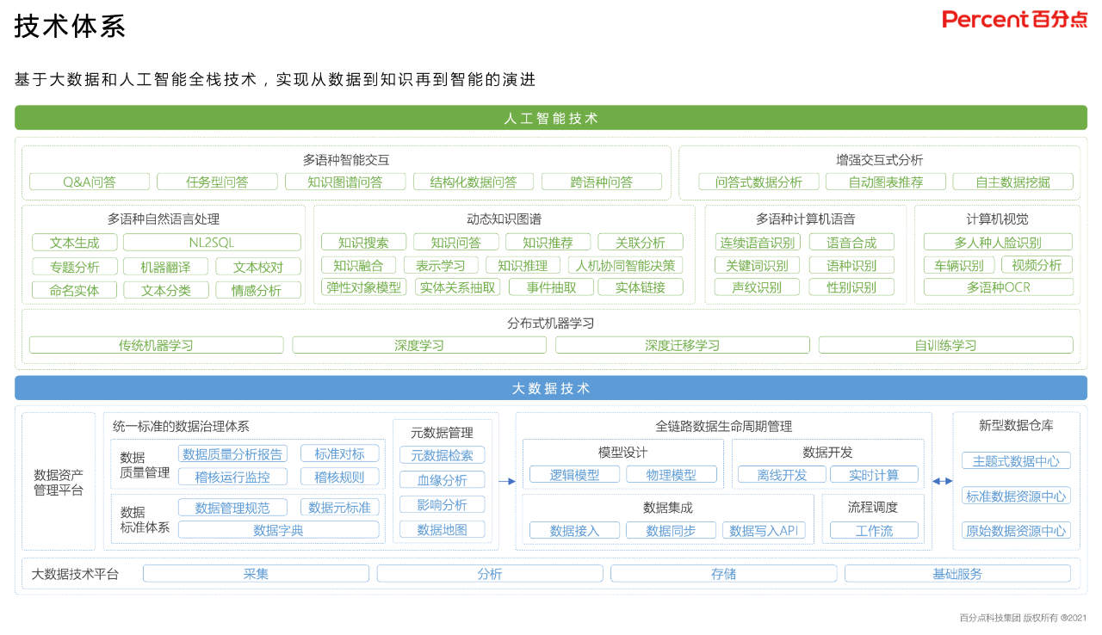Click the 连续语音识别 box
This screenshot has width=1102, height=635.
pyautogui.click(x=758, y=243)
